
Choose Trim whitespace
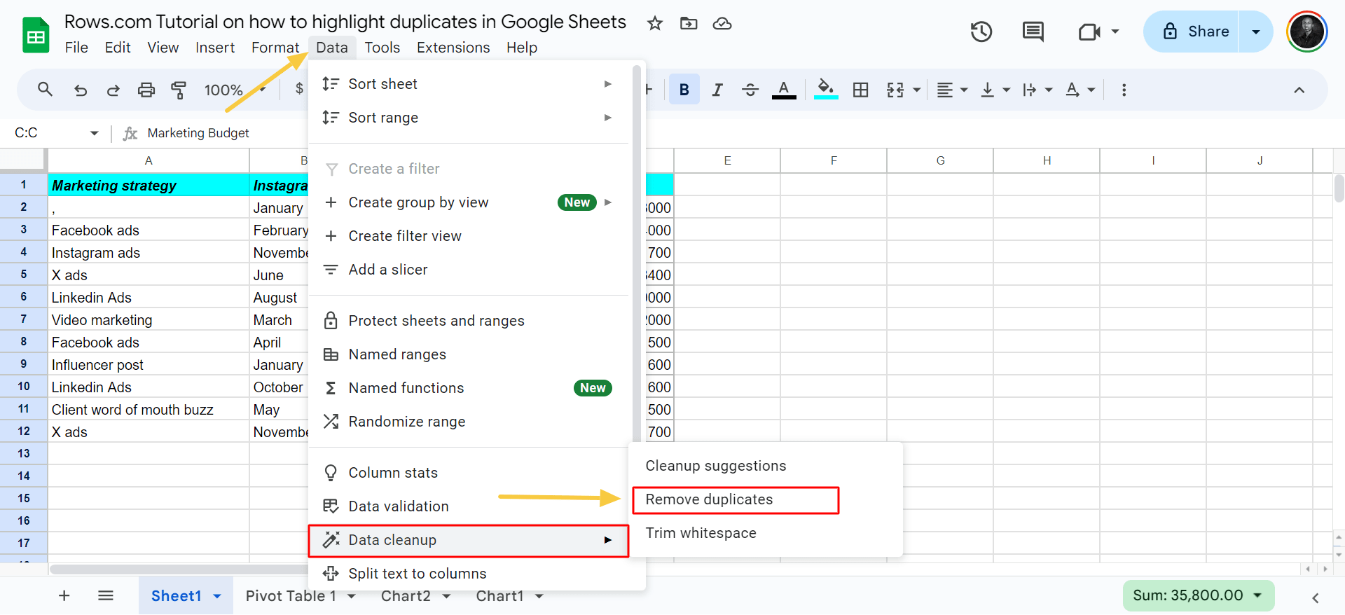pyautogui.click(x=765, y=533)
